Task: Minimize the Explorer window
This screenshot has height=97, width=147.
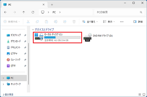Action: click(x=125, y=3)
